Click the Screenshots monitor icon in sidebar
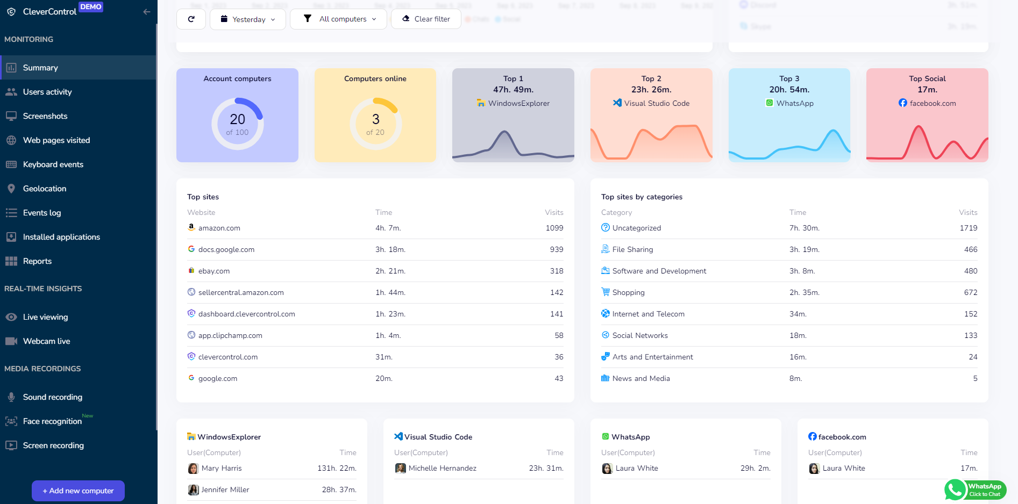This screenshot has height=504, width=1018. click(x=11, y=116)
